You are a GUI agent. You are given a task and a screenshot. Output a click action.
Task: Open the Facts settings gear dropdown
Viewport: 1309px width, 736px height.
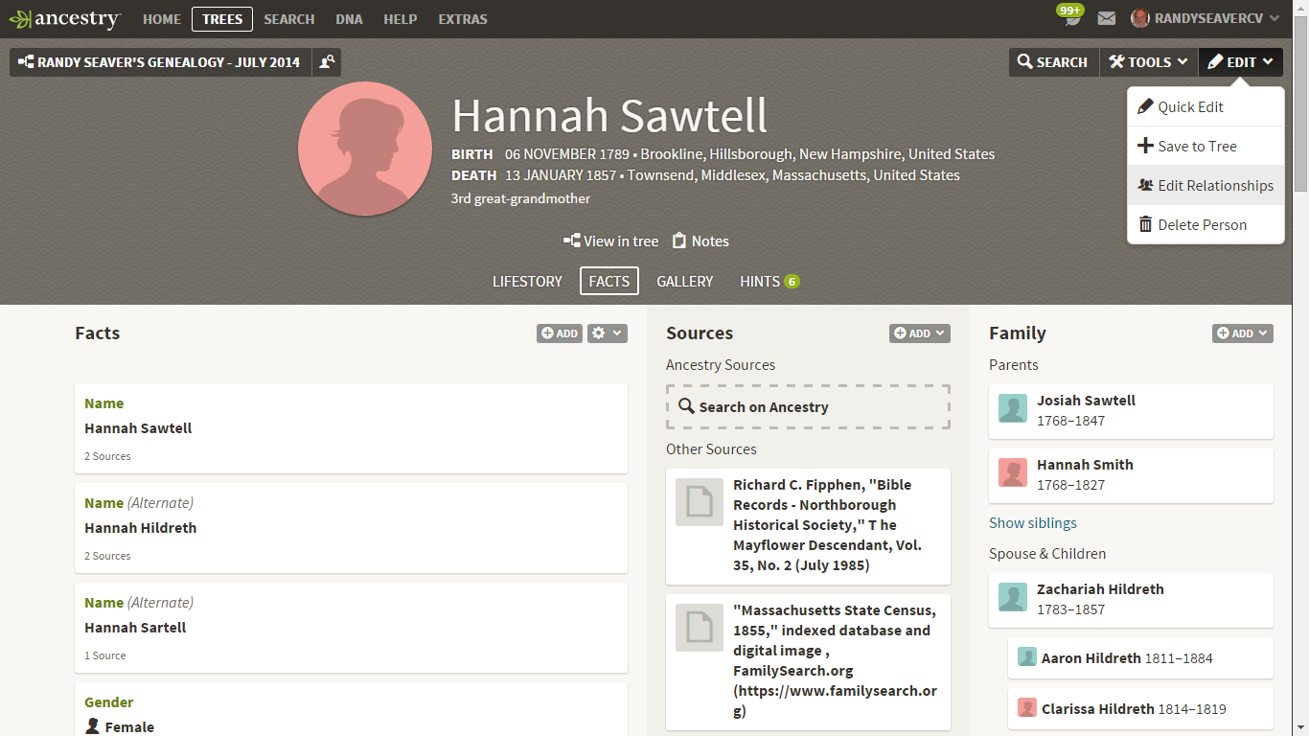coord(608,333)
